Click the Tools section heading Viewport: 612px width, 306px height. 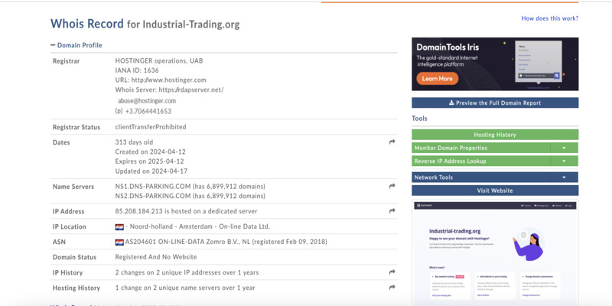[419, 119]
